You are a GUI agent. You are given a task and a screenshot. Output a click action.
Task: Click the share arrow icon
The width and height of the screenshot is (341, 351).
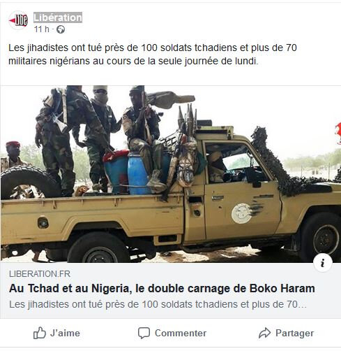(x=265, y=333)
